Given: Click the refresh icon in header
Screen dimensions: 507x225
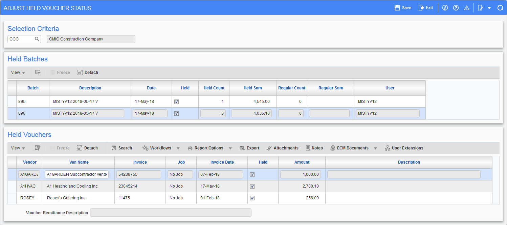Looking at the screenshot, I should click(500, 8).
